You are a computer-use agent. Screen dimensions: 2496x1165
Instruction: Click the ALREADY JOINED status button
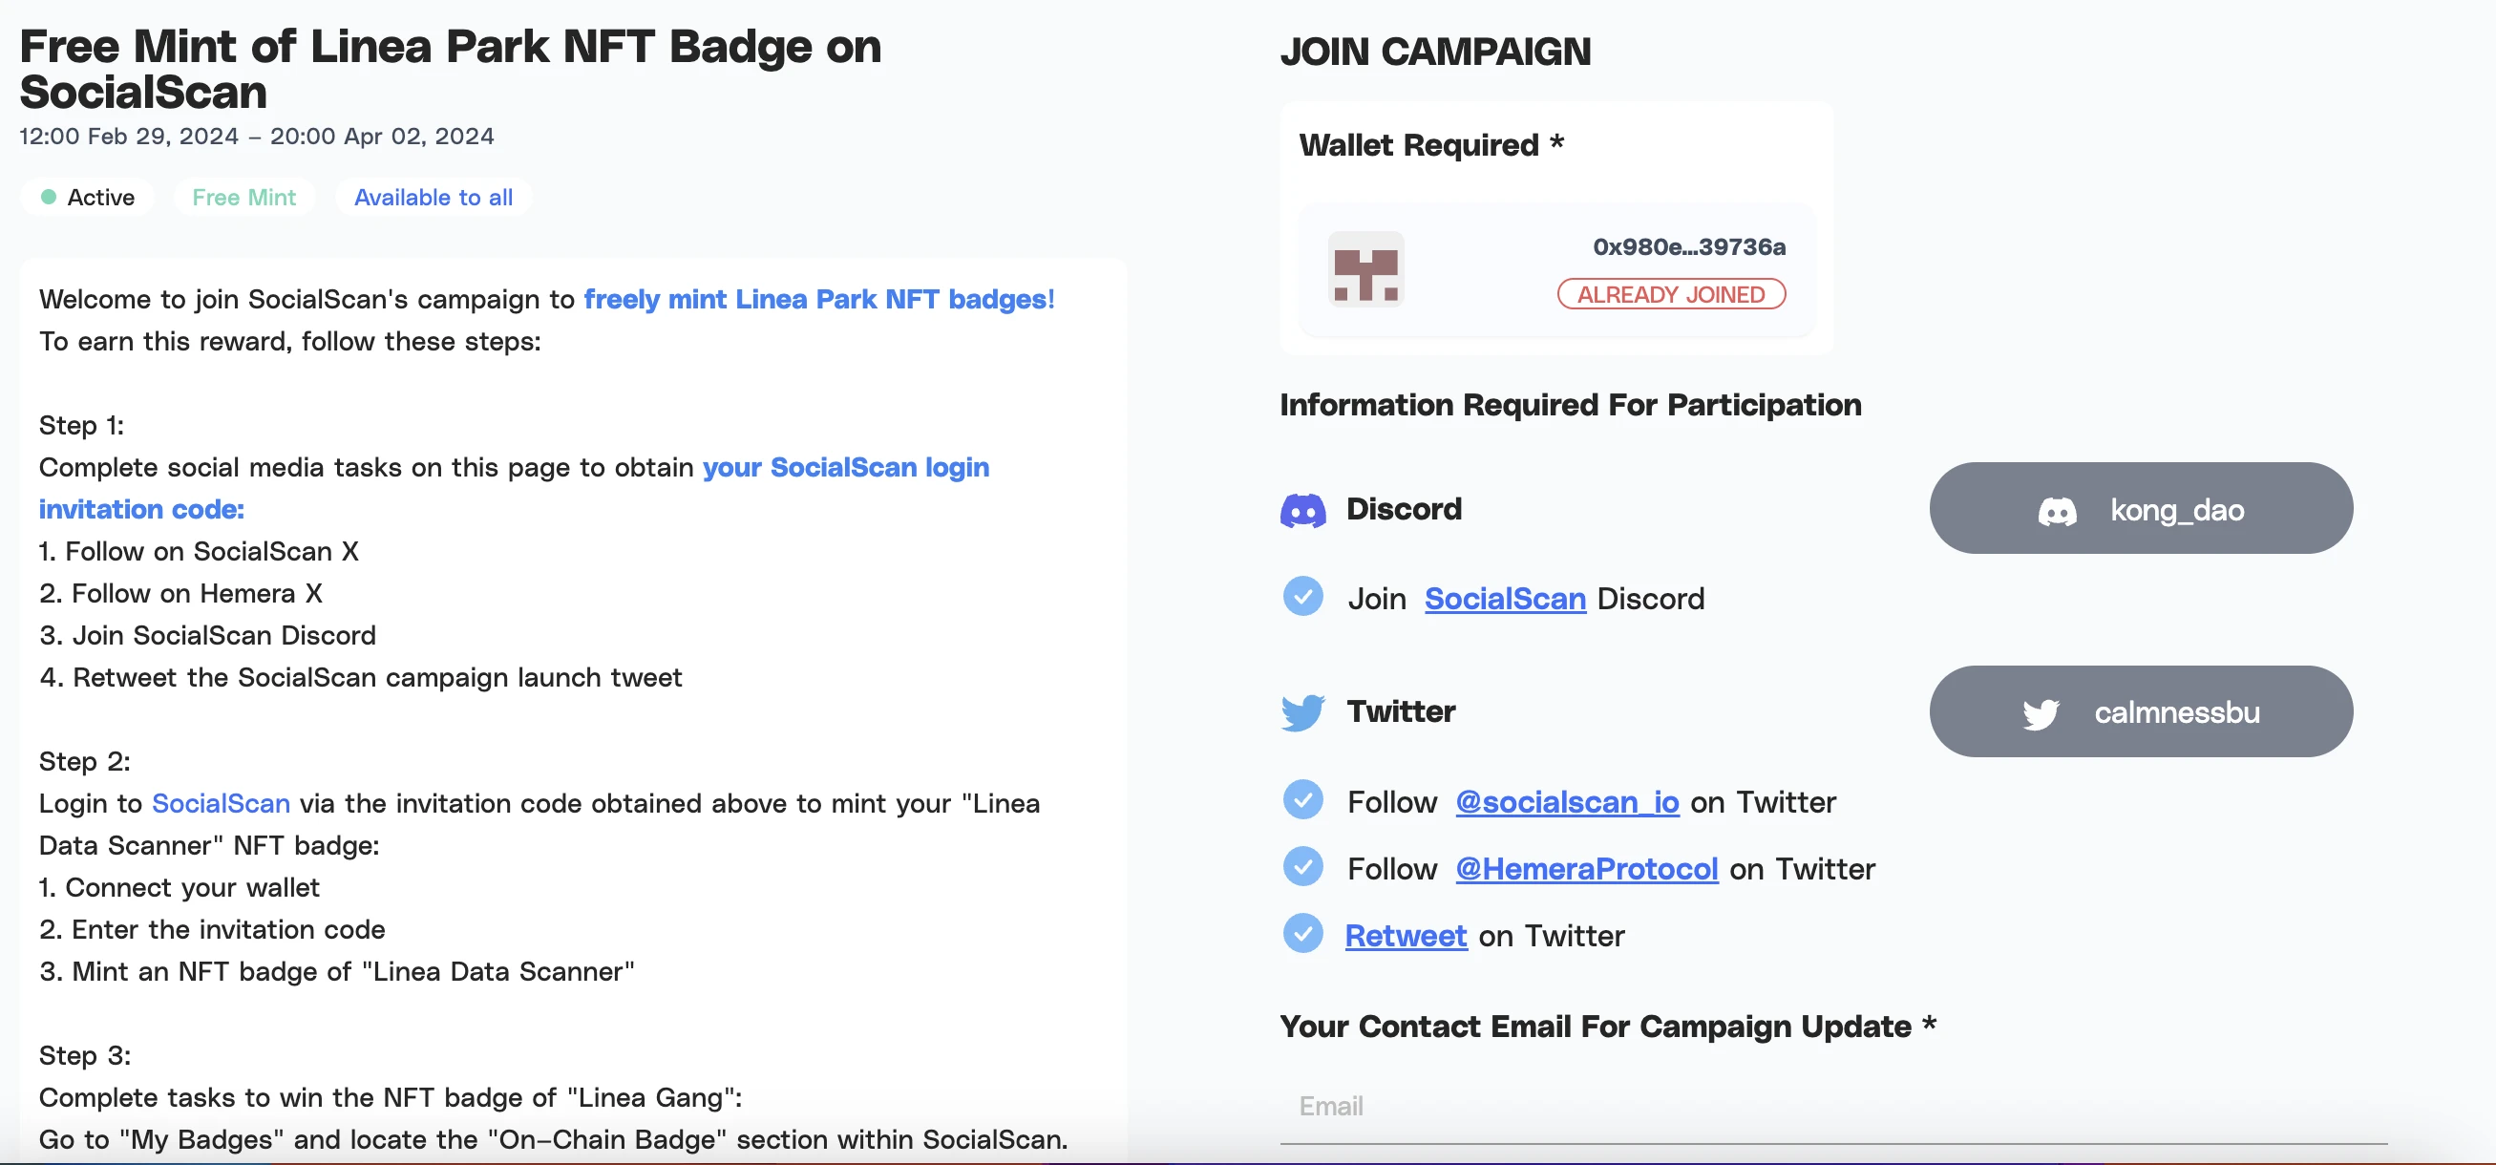1671,293
